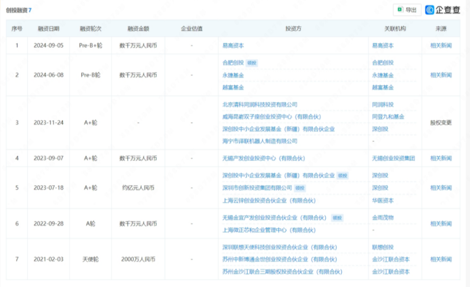Screen dimensions: 470x287
Task: Click the Pre-B+轮 round cell
Action: click(91, 45)
